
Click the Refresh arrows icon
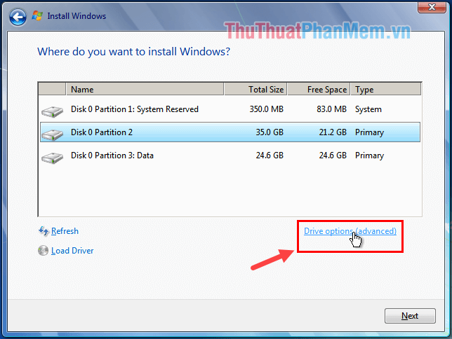tap(44, 231)
